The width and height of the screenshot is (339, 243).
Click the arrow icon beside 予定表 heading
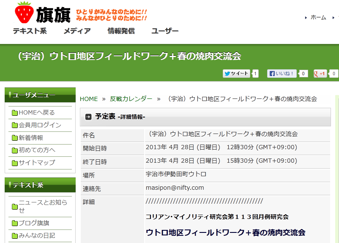88,117
